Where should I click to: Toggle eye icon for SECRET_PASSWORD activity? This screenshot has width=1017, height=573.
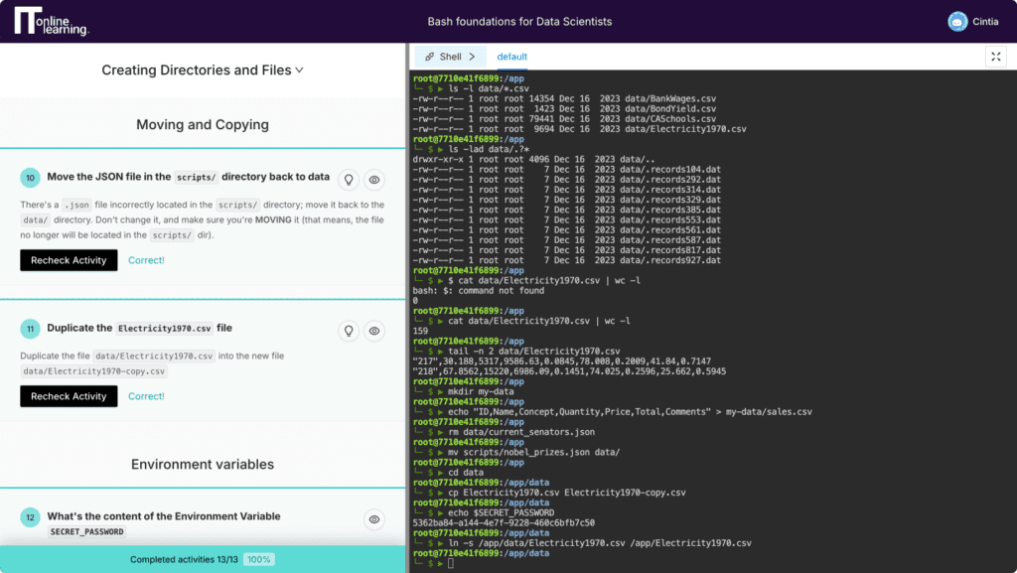click(x=374, y=518)
